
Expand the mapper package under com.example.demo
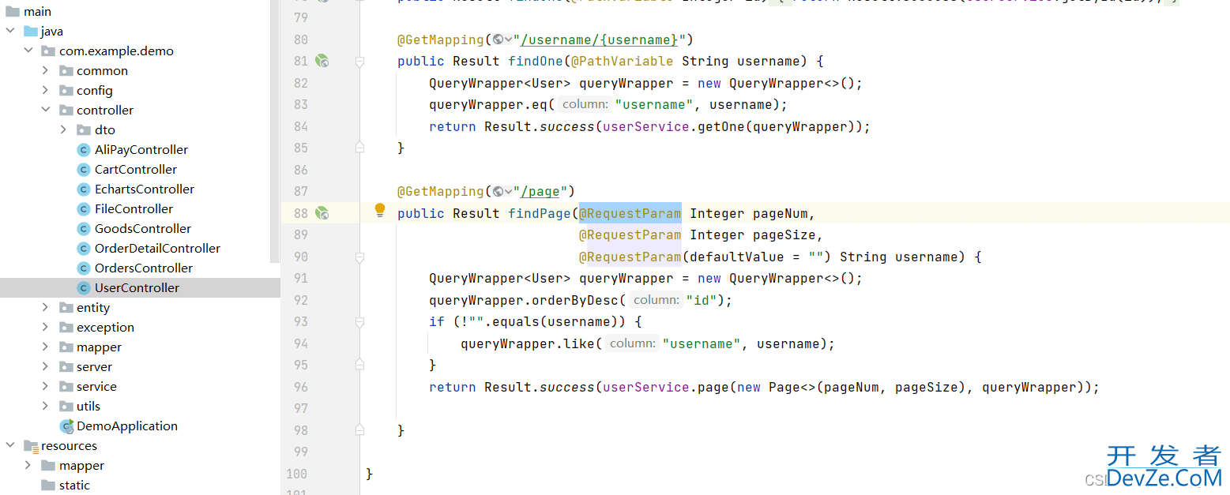(x=46, y=347)
